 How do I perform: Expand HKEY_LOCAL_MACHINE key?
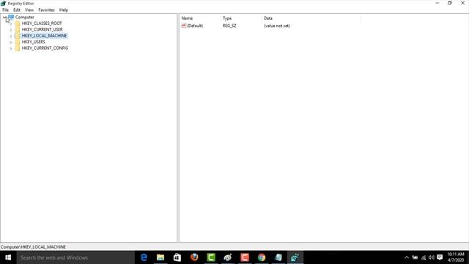coord(11,36)
